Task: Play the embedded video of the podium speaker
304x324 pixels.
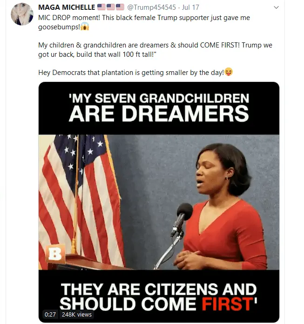Action: coord(159,202)
